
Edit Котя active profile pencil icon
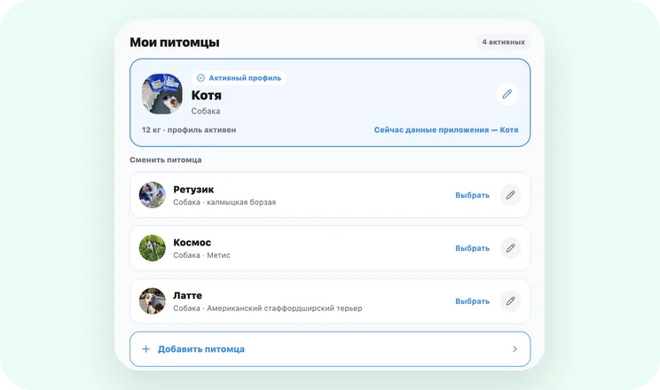pos(507,94)
